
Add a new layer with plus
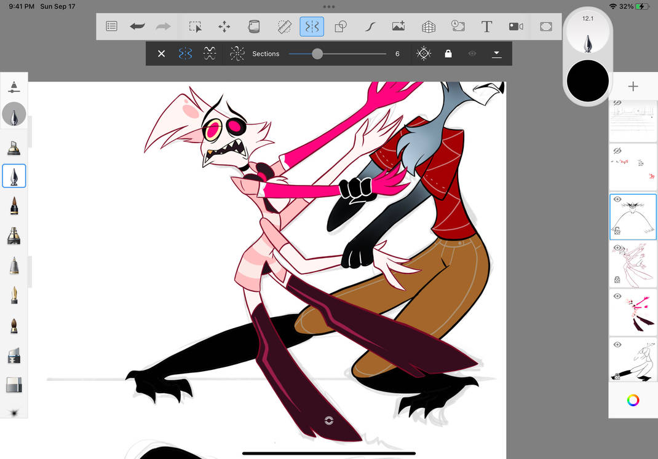click(633, 87)
